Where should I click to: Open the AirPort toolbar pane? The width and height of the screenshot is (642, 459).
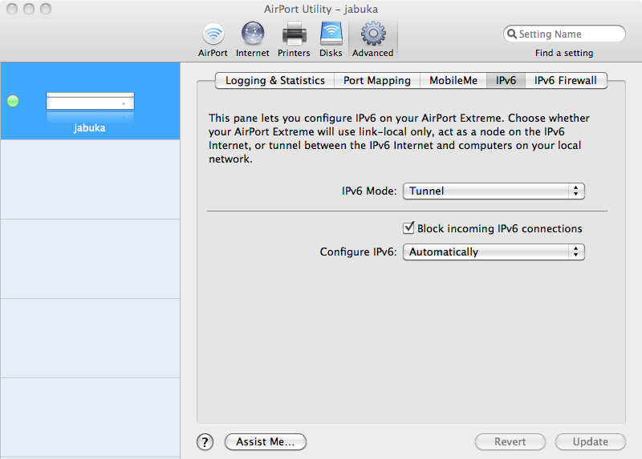(x=213, y=39)
